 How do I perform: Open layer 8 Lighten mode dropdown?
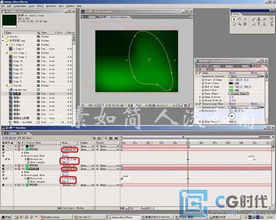point(69,150)
